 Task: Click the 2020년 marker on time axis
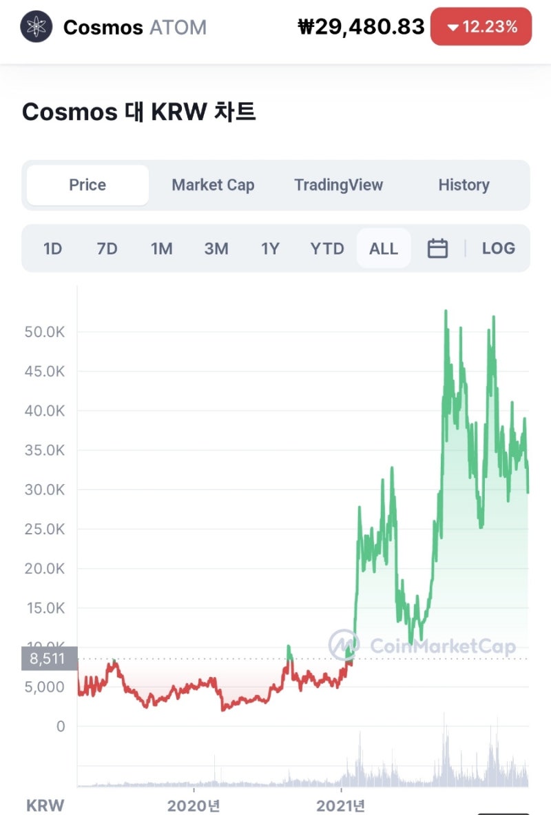[x=194, y=805]
